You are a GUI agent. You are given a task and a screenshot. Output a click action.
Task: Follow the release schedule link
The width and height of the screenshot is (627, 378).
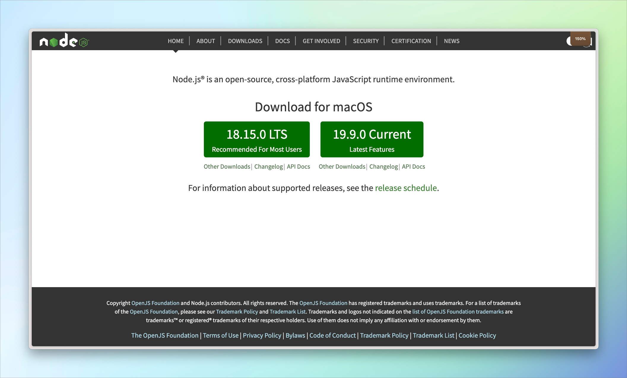(x=406, y=188)
